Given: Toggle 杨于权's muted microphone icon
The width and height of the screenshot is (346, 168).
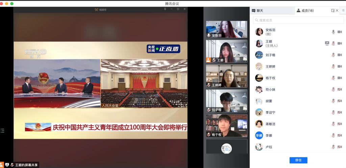Looking at the screenshot, I should pos(333,78).
